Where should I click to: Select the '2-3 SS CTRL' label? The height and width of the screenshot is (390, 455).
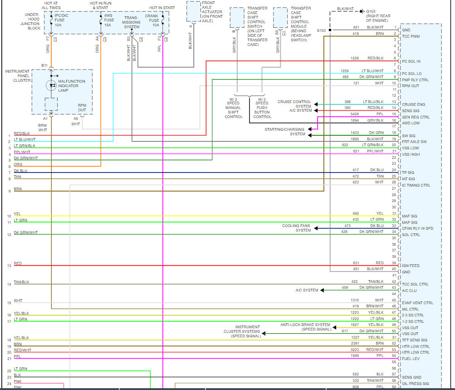tap(413, 315)
